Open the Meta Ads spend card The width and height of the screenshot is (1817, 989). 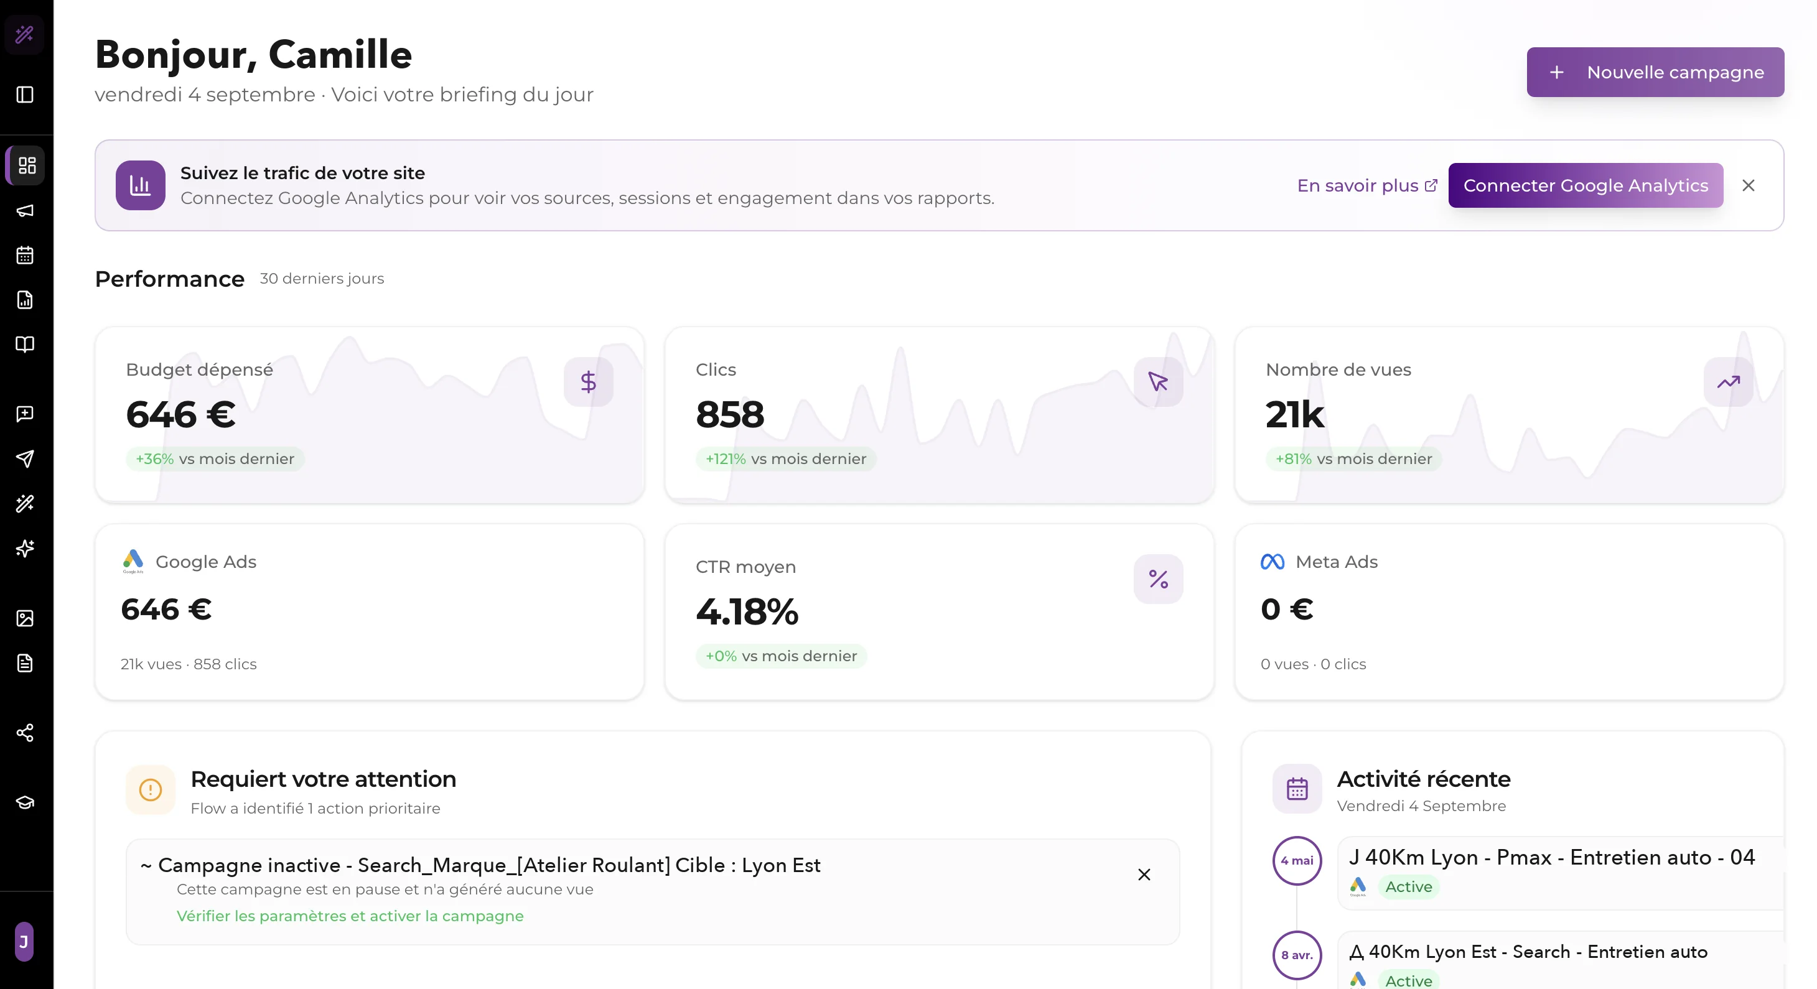(1510, 612)
